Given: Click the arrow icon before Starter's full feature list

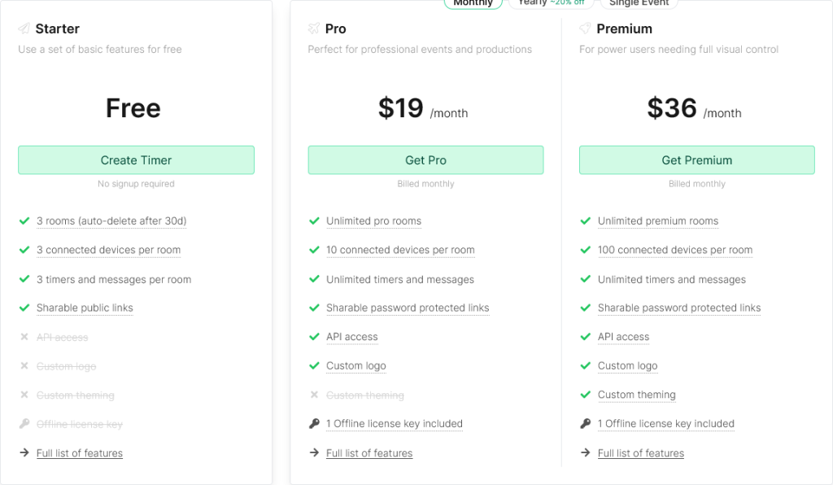Looking at the screenshot, I should pyautogui.click(x=23, y=452).
